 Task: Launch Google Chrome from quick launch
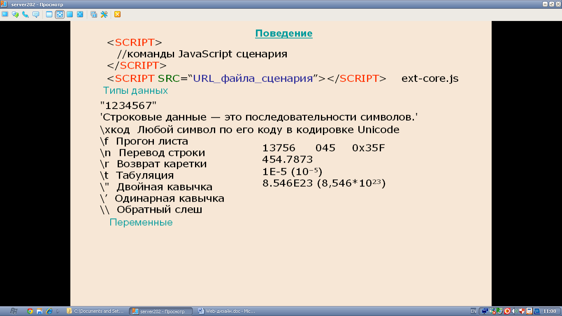click(30, 311)
